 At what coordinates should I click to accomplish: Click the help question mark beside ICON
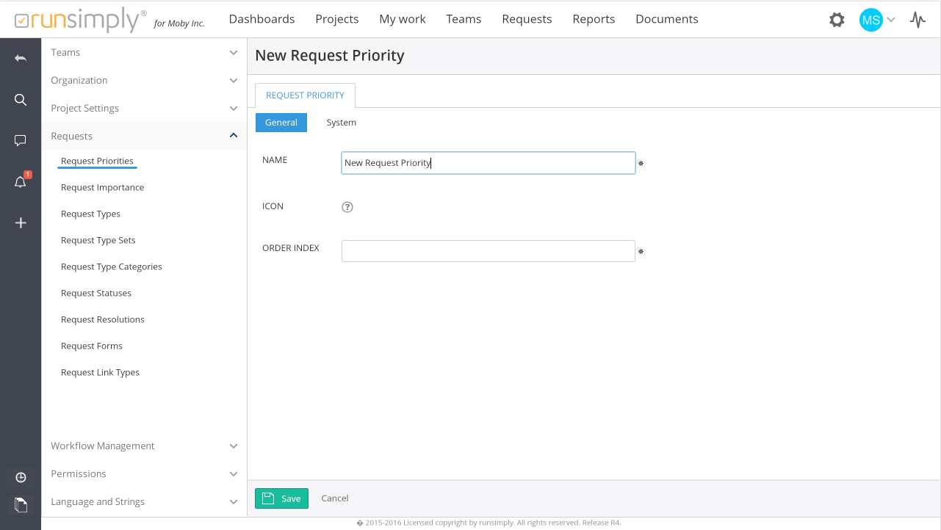tap(347, 207)
